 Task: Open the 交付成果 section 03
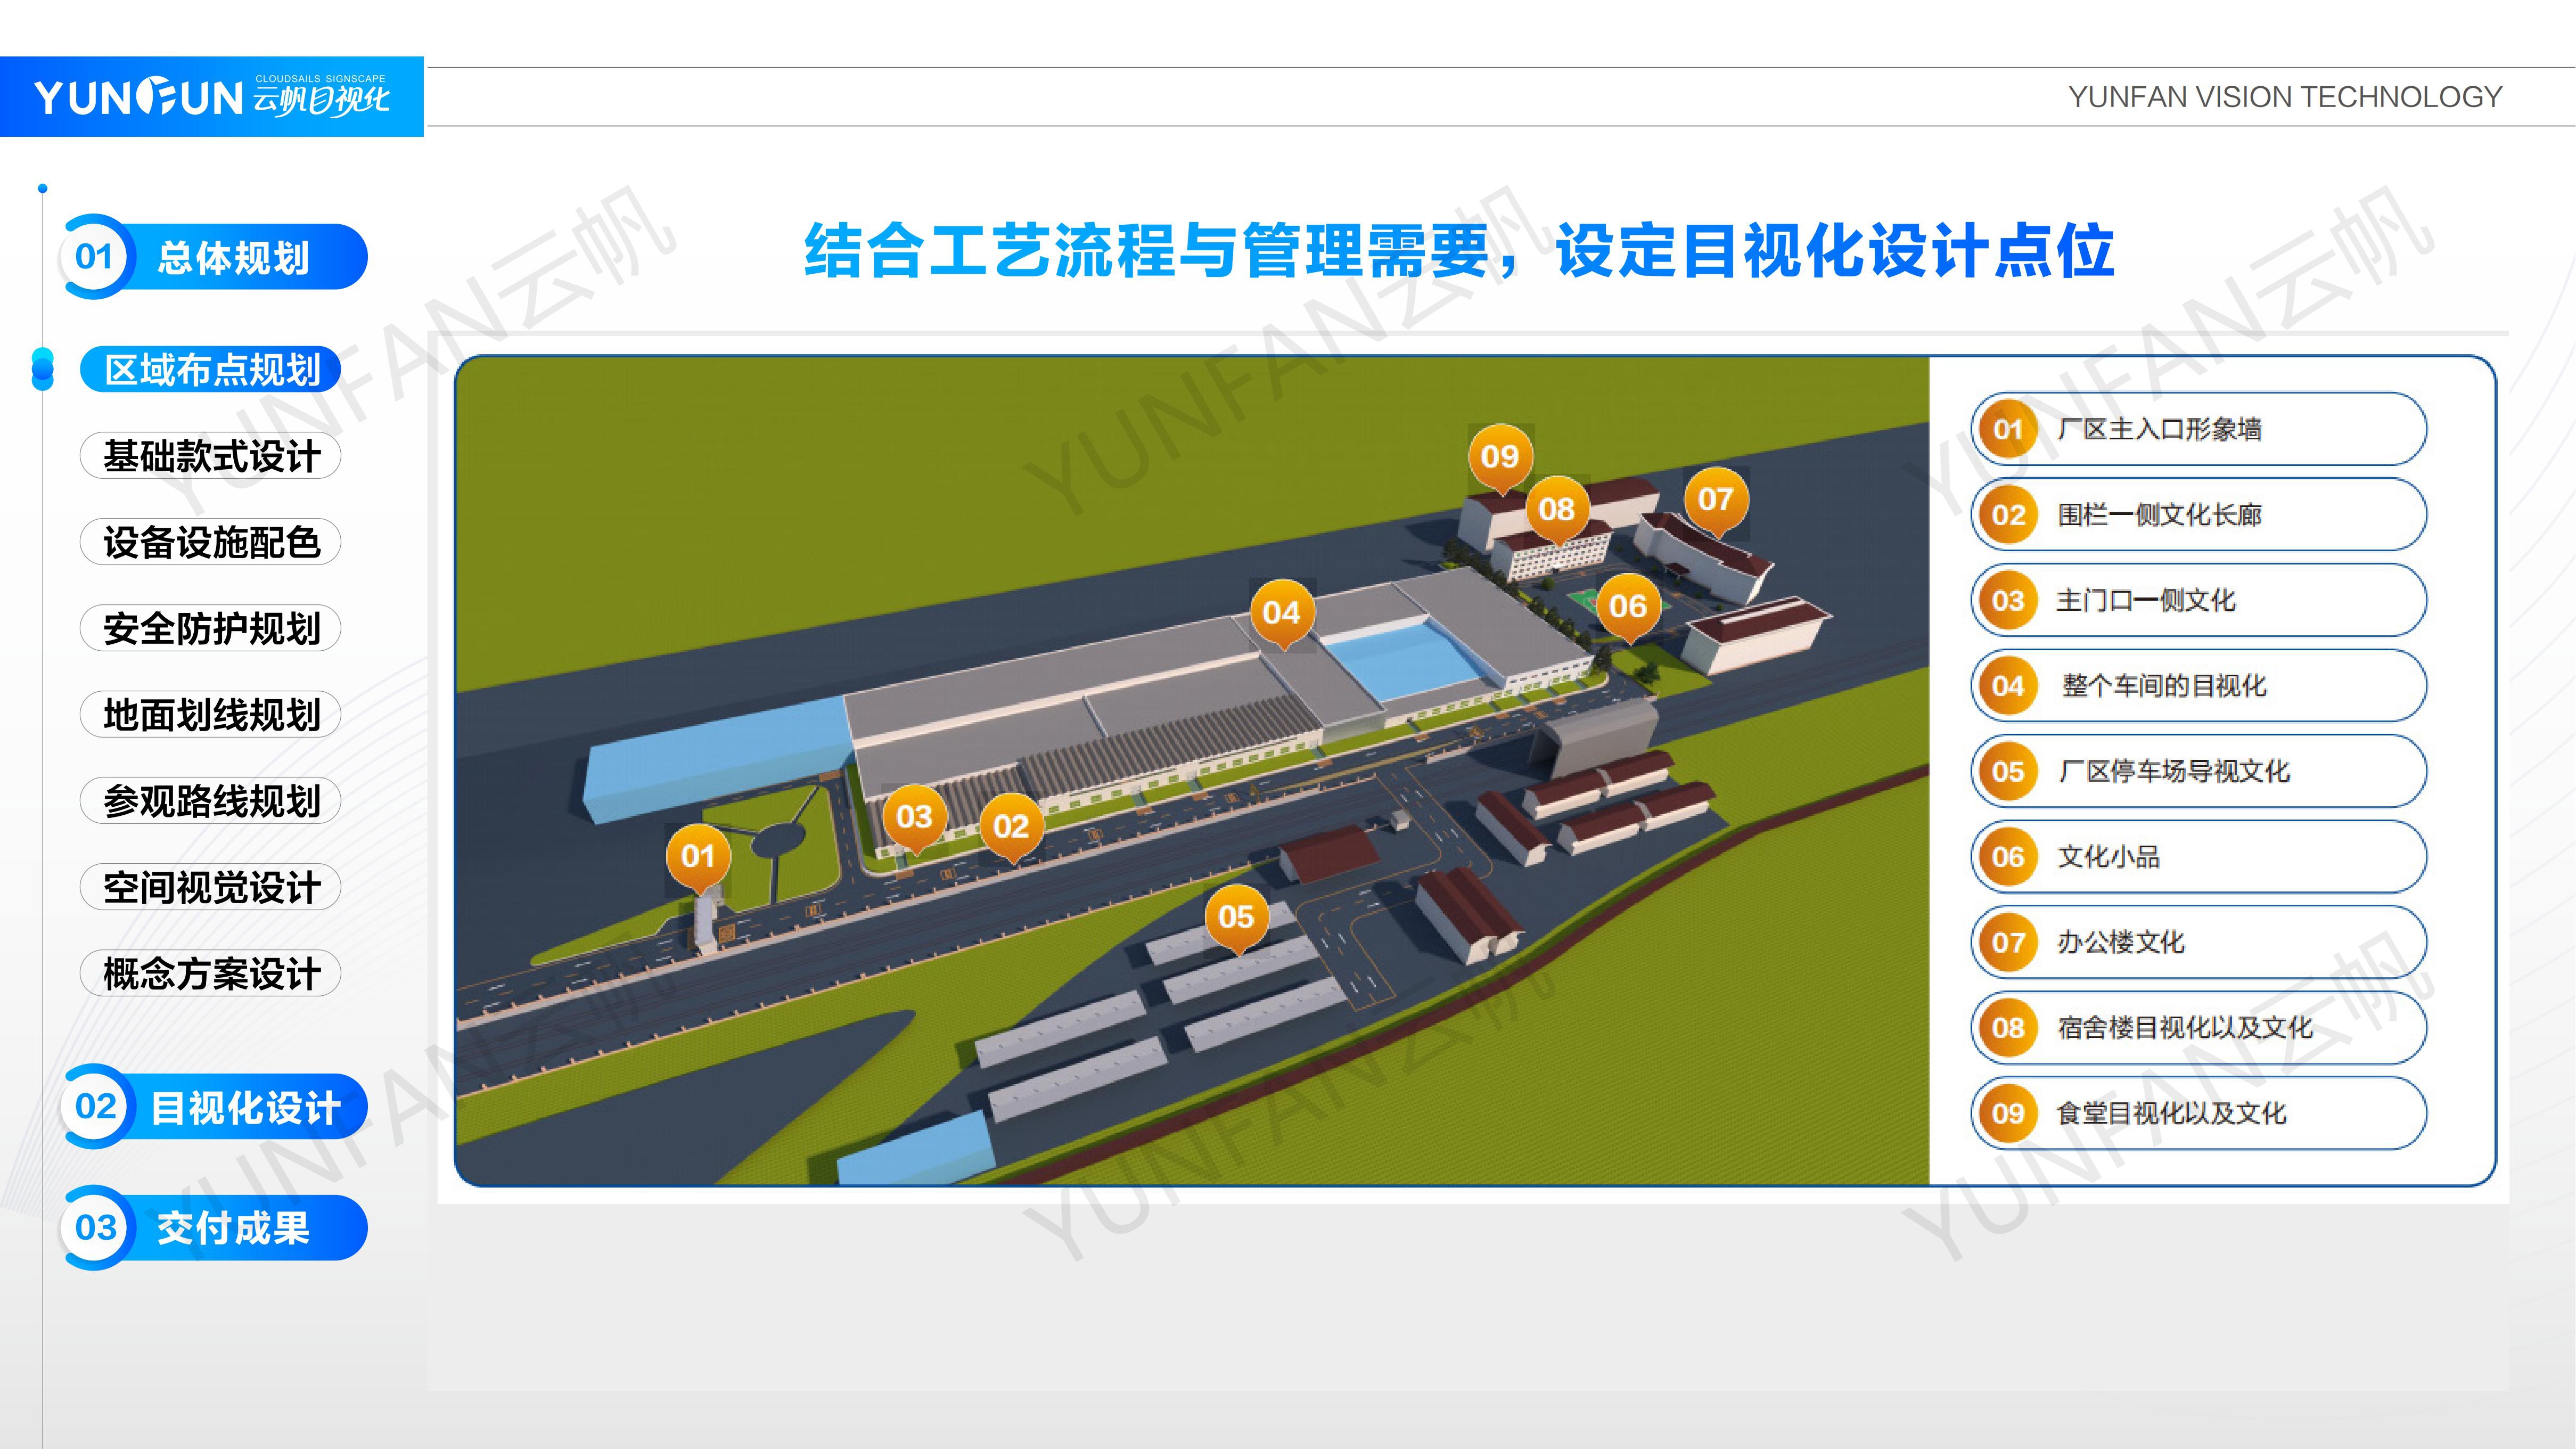(x=214, y=1228)
